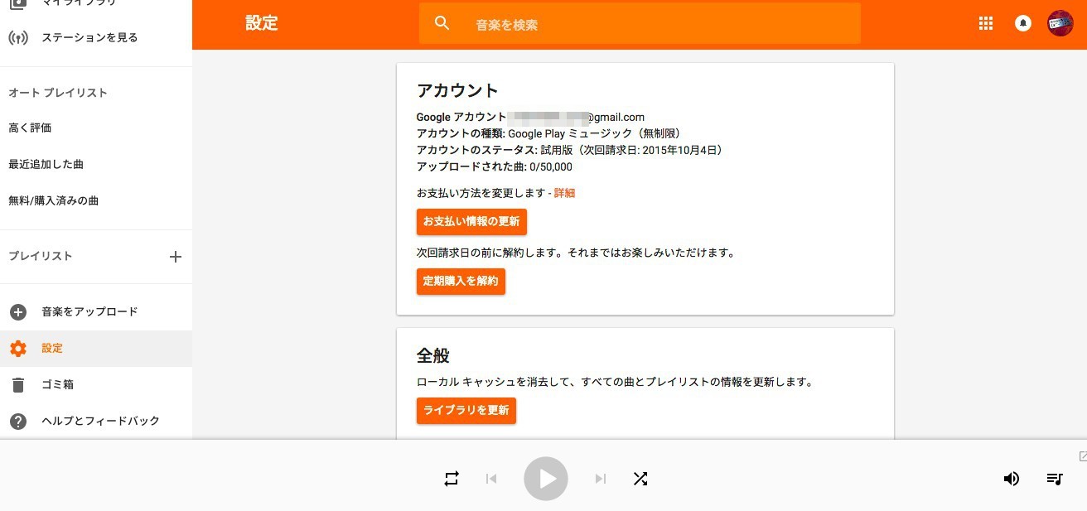1087x511 pixels.
Task: Click the アカウントの種類 line
Action: coord(548,133)
